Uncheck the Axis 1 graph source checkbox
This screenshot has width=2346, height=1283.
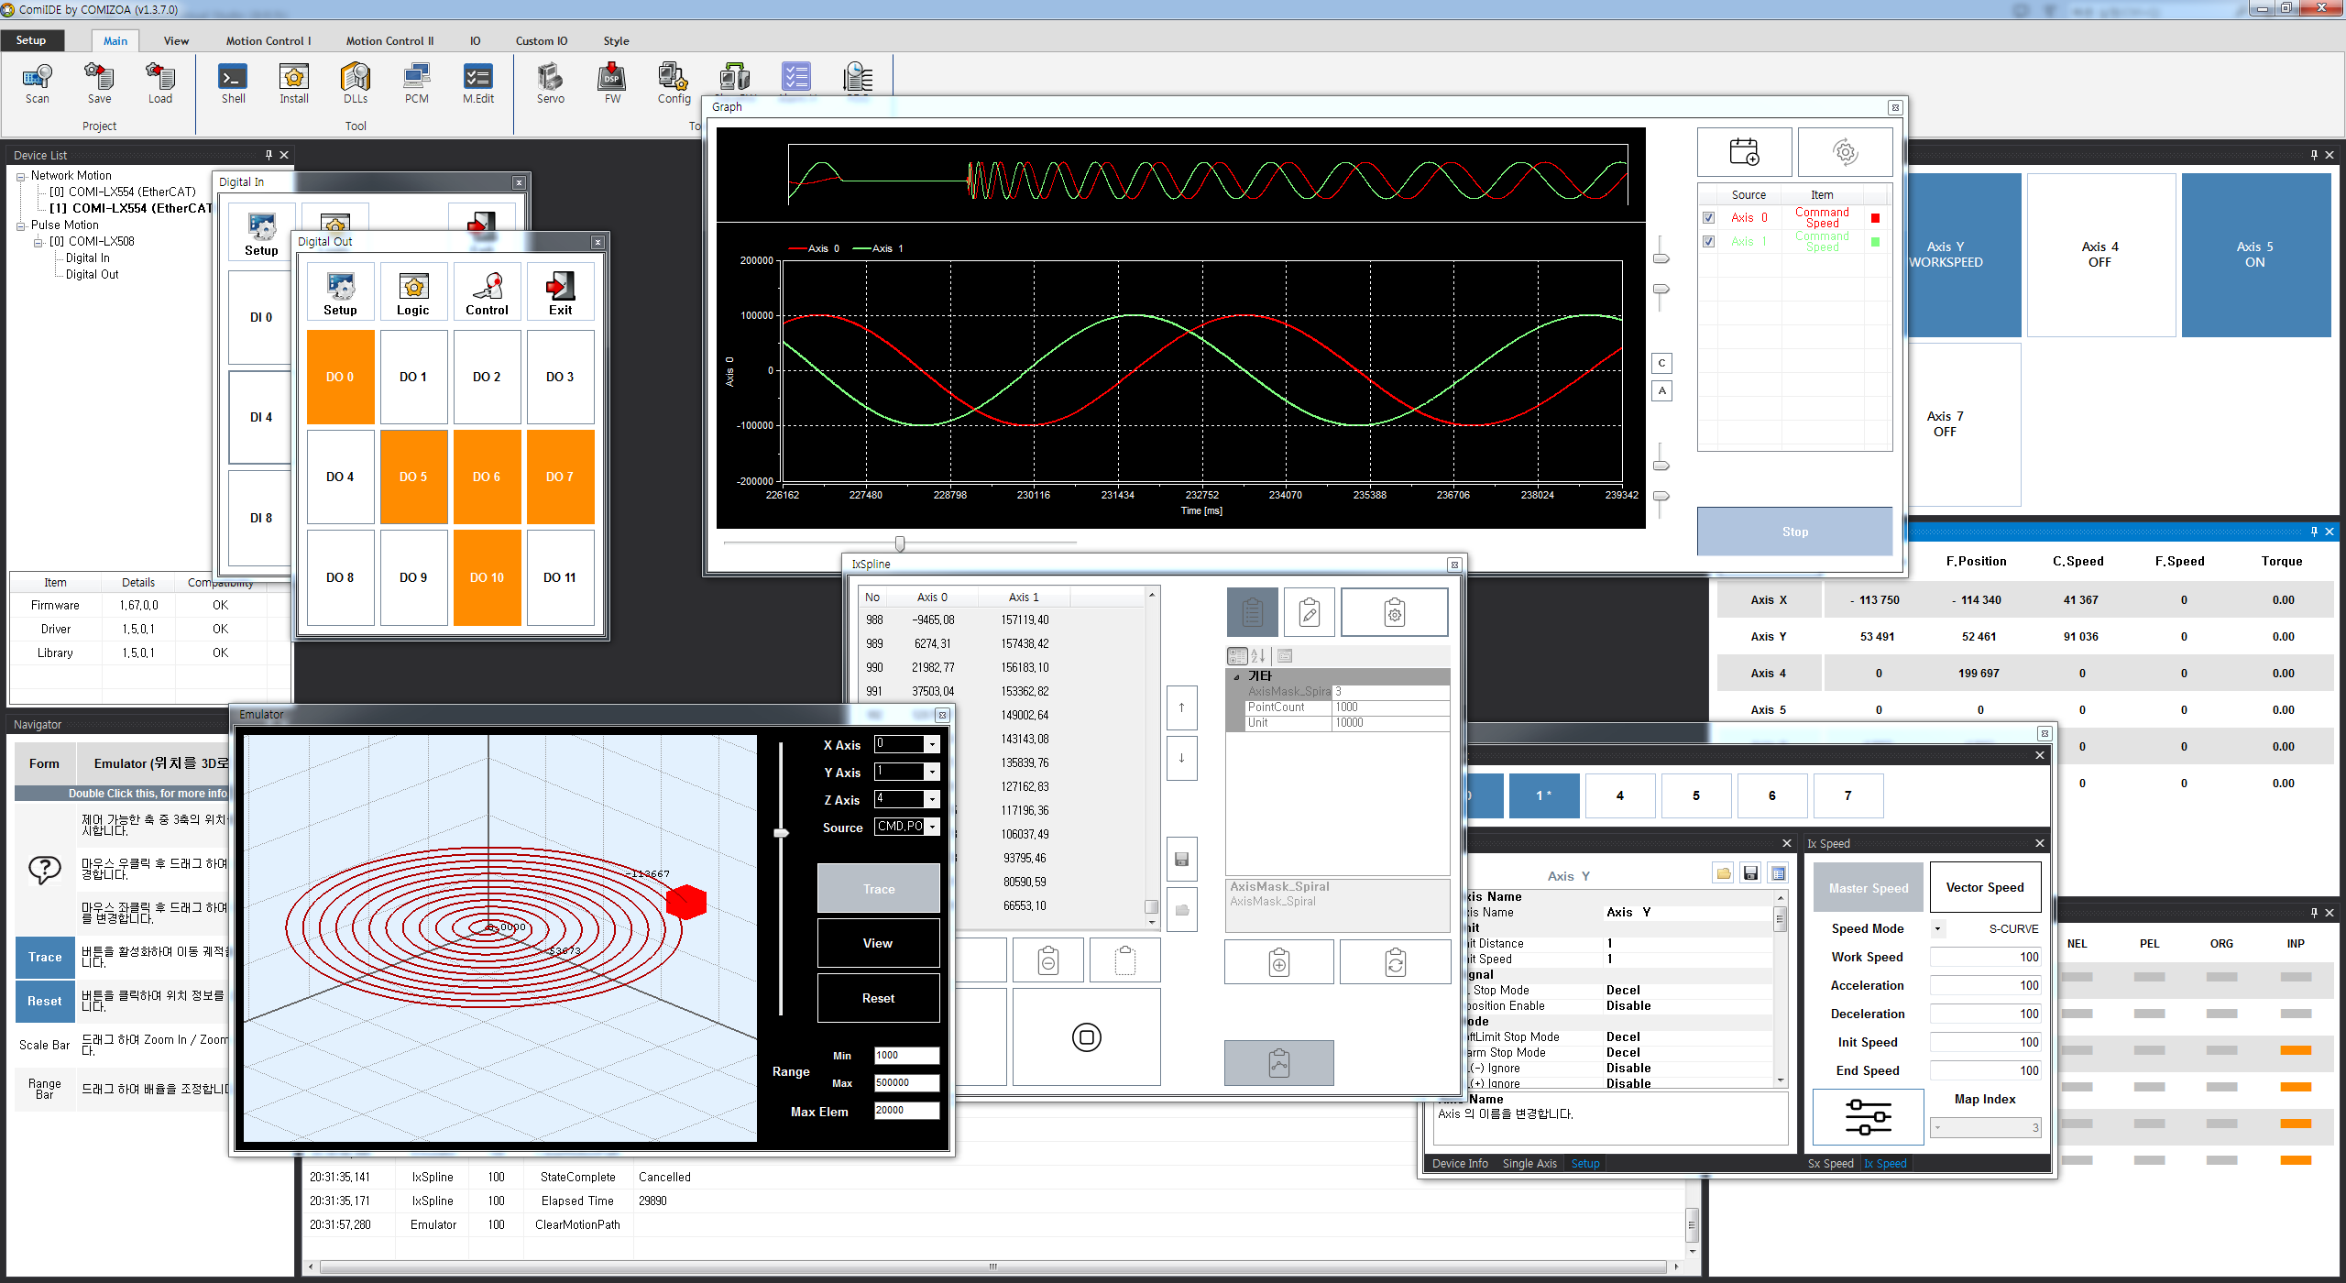pyautogui.click(x=1708, y=242)
